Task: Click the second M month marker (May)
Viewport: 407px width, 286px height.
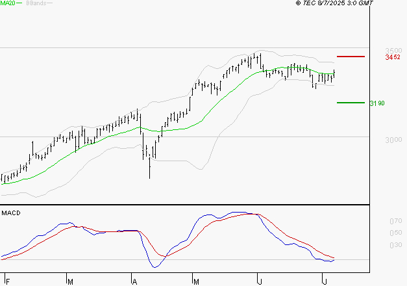Action: click(196, 281)
